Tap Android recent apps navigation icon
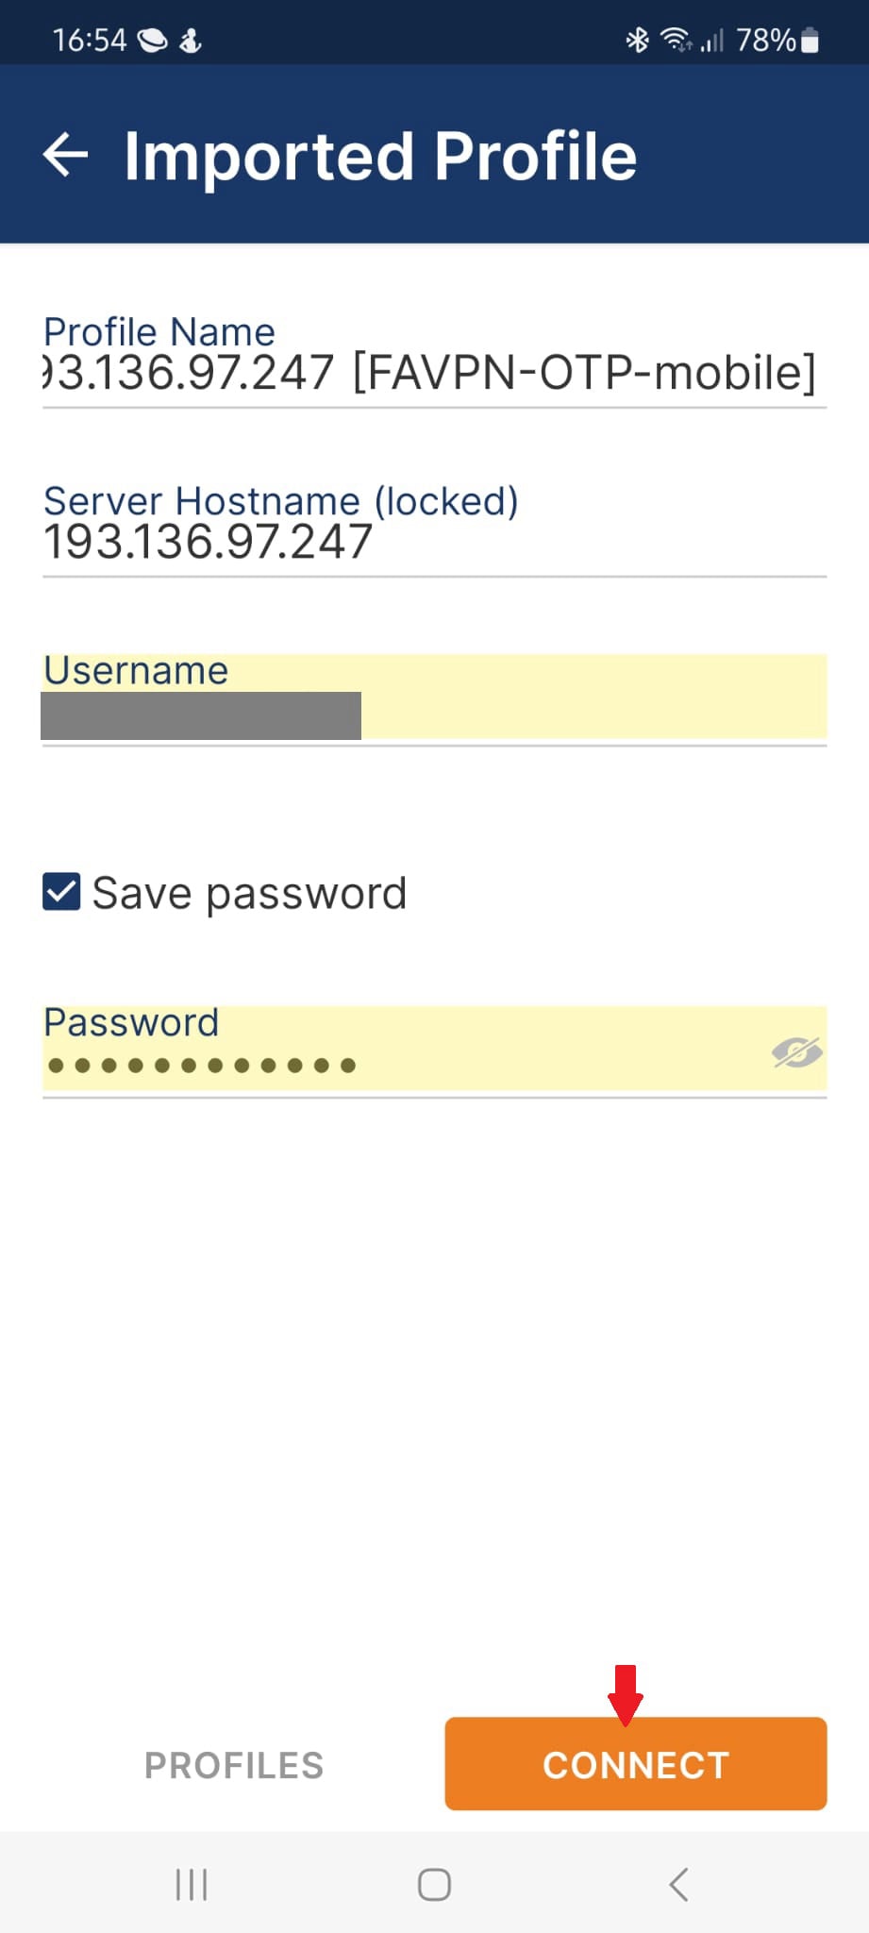The width and height of the screenshot is (869, 1933). (x=192, y=1885)
